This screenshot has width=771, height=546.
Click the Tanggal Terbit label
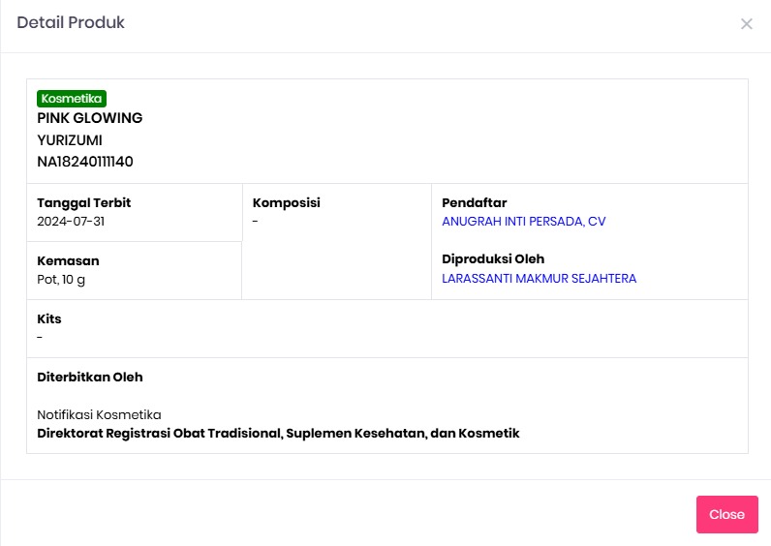[x=84, y=203]
